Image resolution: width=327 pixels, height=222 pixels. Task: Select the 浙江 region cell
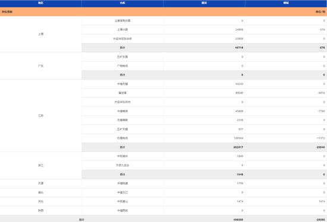tap(40, 166)
